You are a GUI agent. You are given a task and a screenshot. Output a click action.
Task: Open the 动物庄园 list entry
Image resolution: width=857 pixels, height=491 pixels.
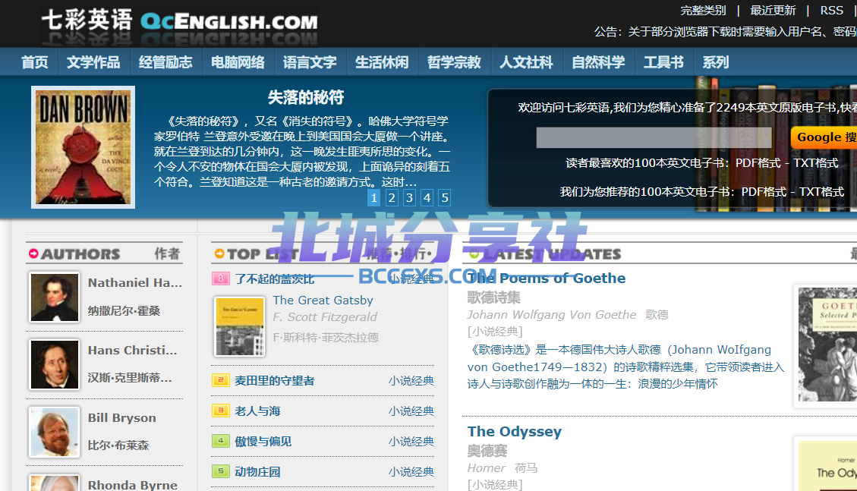(257, 472)
